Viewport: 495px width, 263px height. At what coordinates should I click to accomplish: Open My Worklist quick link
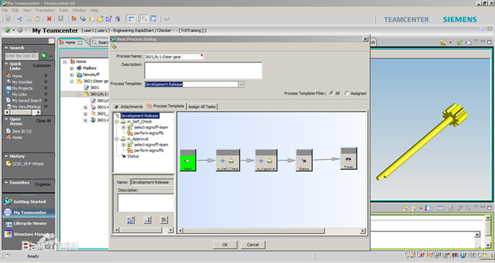pos(22,82)
